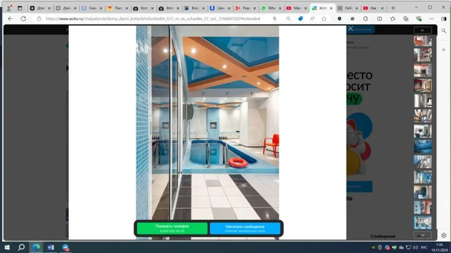This screenshot has height=253, width=451.
Task: Open Edge settings and more (three dots) menu
Action: click(x=430, y=18)
